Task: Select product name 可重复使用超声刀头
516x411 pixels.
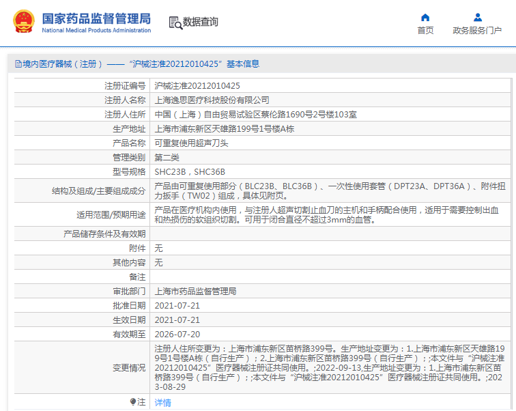Action: tap(191, 143)
